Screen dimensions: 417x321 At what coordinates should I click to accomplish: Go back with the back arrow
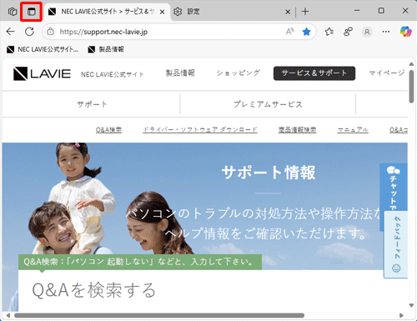(11, 32)
